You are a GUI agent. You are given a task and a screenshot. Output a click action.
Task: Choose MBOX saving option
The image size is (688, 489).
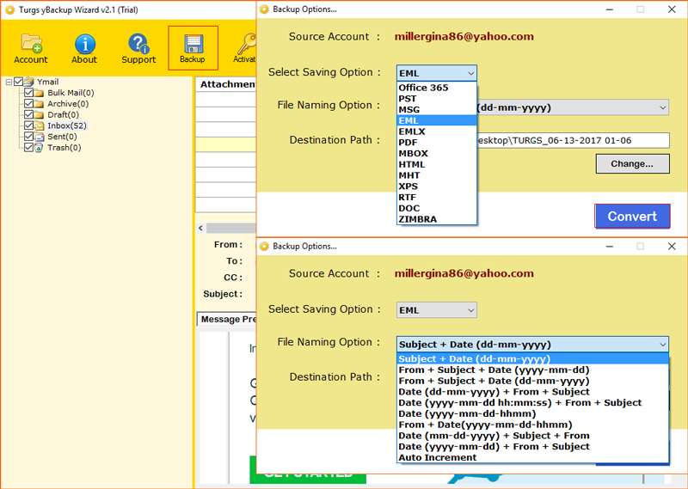[x=437, y=154]
